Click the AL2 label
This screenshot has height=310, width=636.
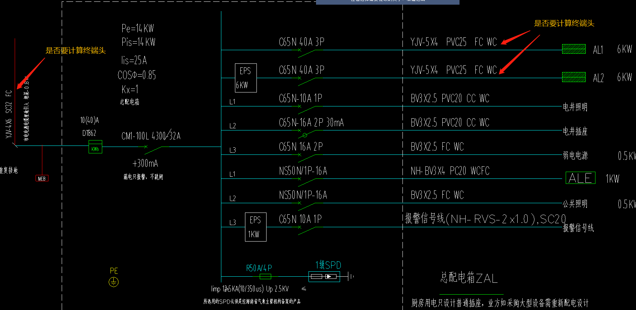click(x=598, y=78)
